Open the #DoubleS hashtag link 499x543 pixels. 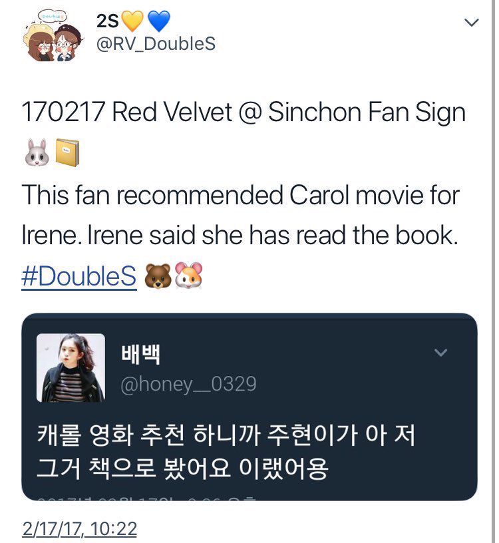[x=79, y=276]
